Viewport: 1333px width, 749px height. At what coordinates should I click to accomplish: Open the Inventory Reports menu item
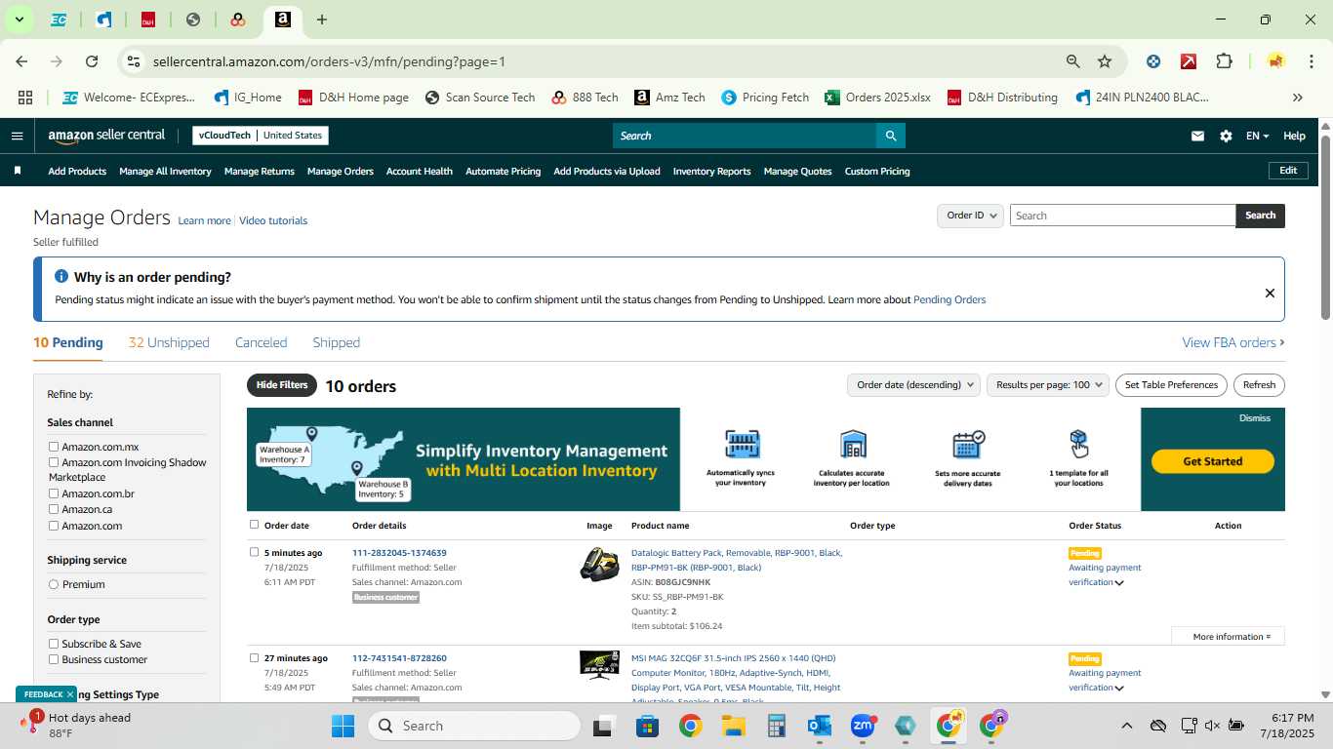coord(711,172)
